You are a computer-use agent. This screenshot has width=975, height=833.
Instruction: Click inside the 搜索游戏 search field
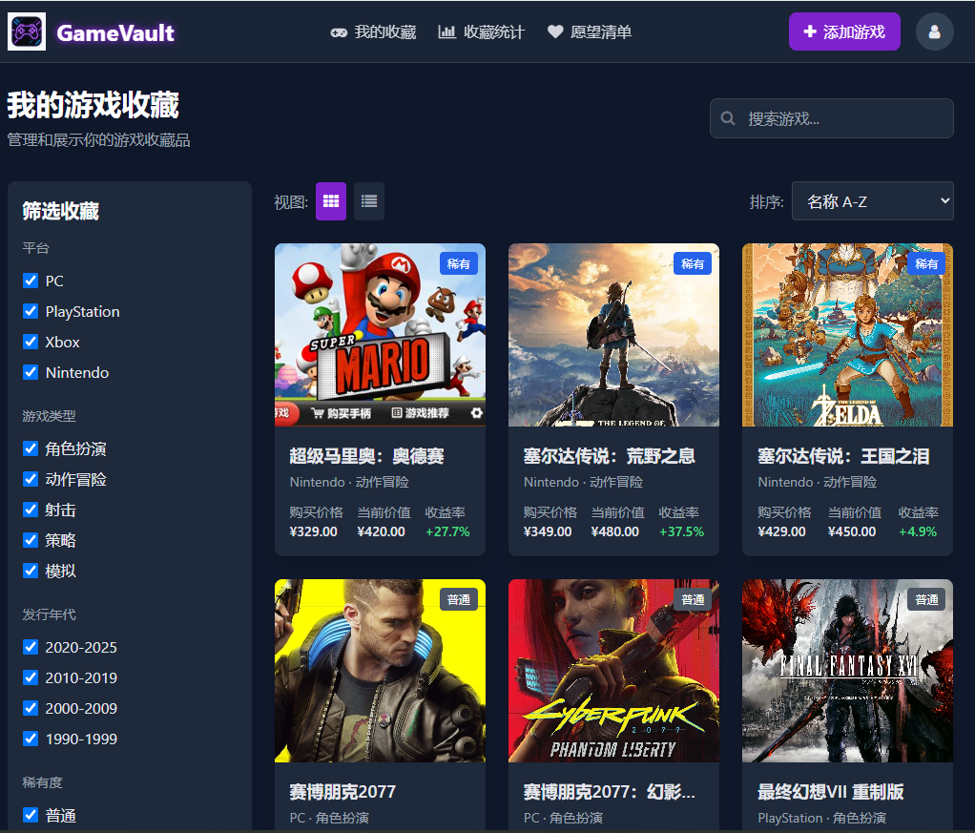tap(830, 117)
